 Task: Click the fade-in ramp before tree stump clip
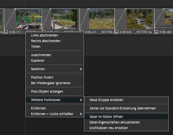click(10, 19)
